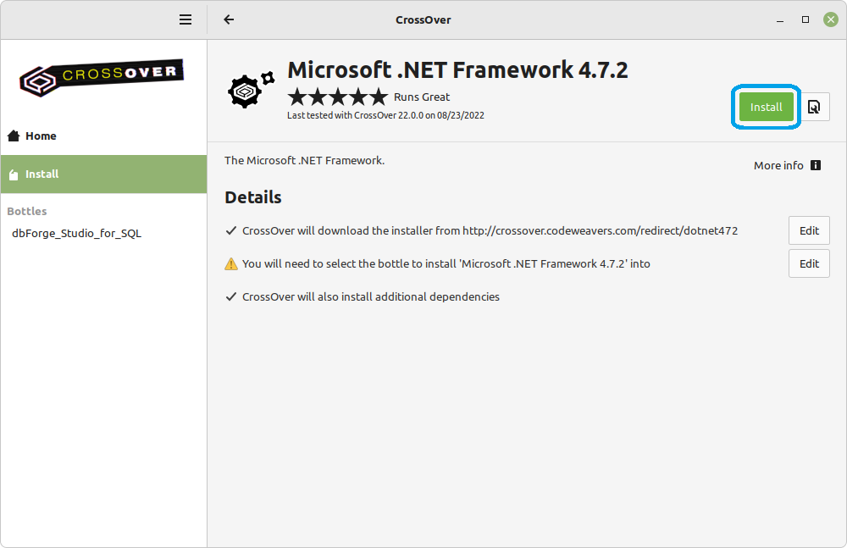
Task: Click the CrossOver logo
Action: pos(101,76)
